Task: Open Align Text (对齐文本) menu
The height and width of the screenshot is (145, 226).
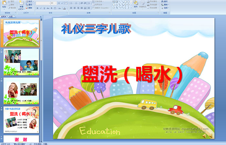Action: click(x=98, y=5)
